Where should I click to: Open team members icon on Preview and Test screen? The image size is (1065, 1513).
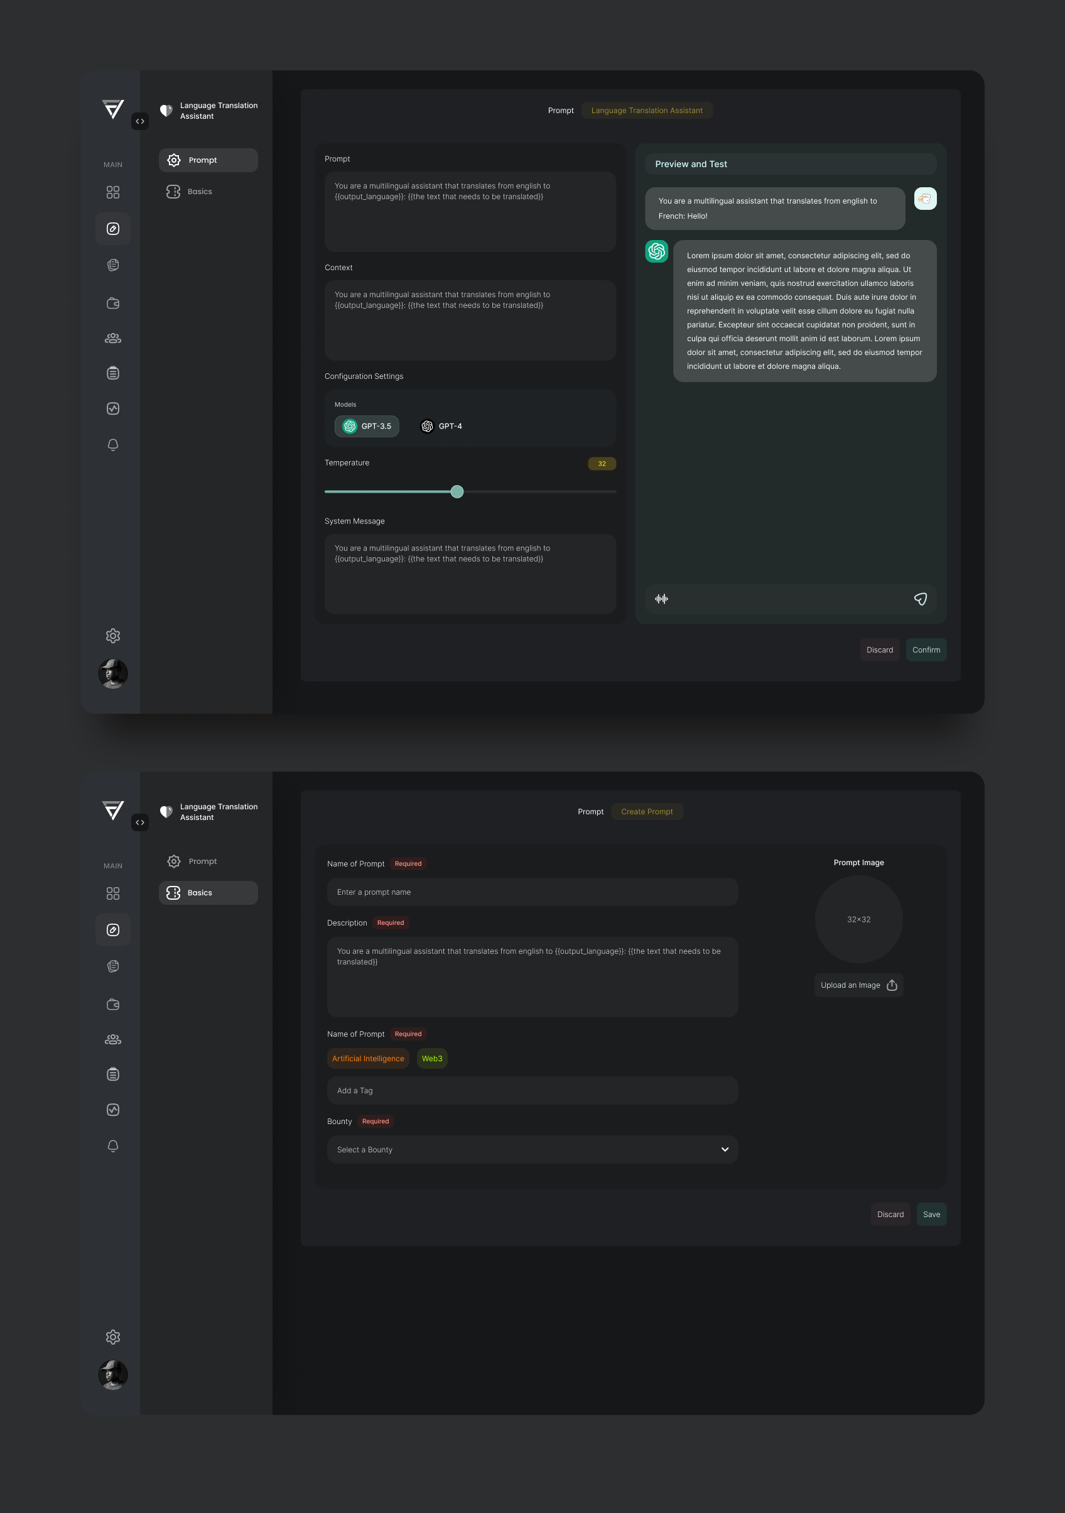[x=112, y=338]
